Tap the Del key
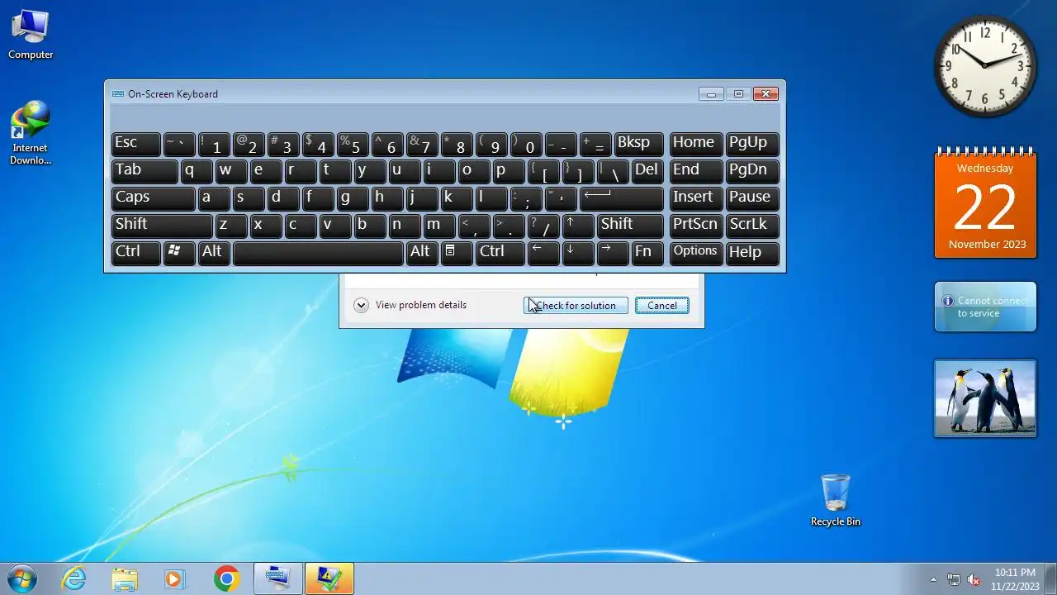1057x595 pixels. click(647, 170)
